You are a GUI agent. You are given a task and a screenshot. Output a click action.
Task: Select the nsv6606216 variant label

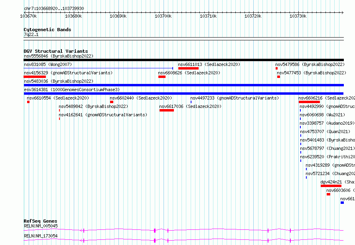(327, 98)
